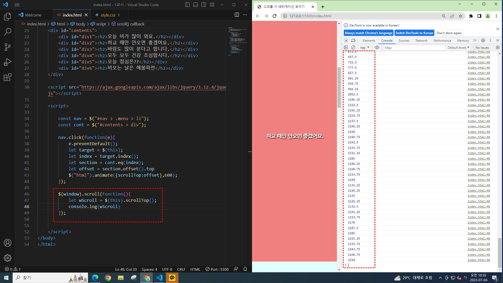Viewport: 503px width, 283px height.
Task: Open the Explorer view in activity bar
Action: 8,17
